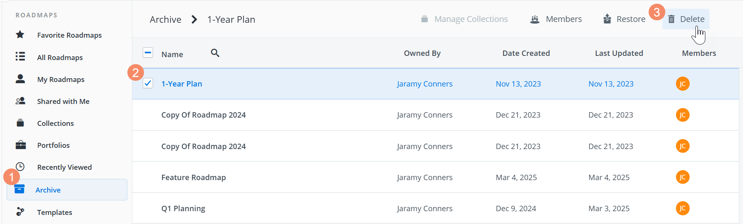This screenshot has width=743, height=224.
Task: Open the Portfolios briefcase icon
Action: 20,145
